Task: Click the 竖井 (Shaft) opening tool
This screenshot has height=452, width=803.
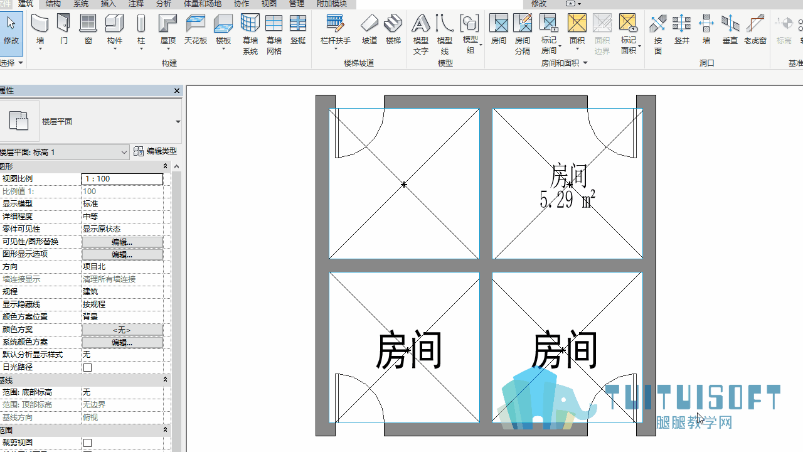Action: [x=682, y=30]
